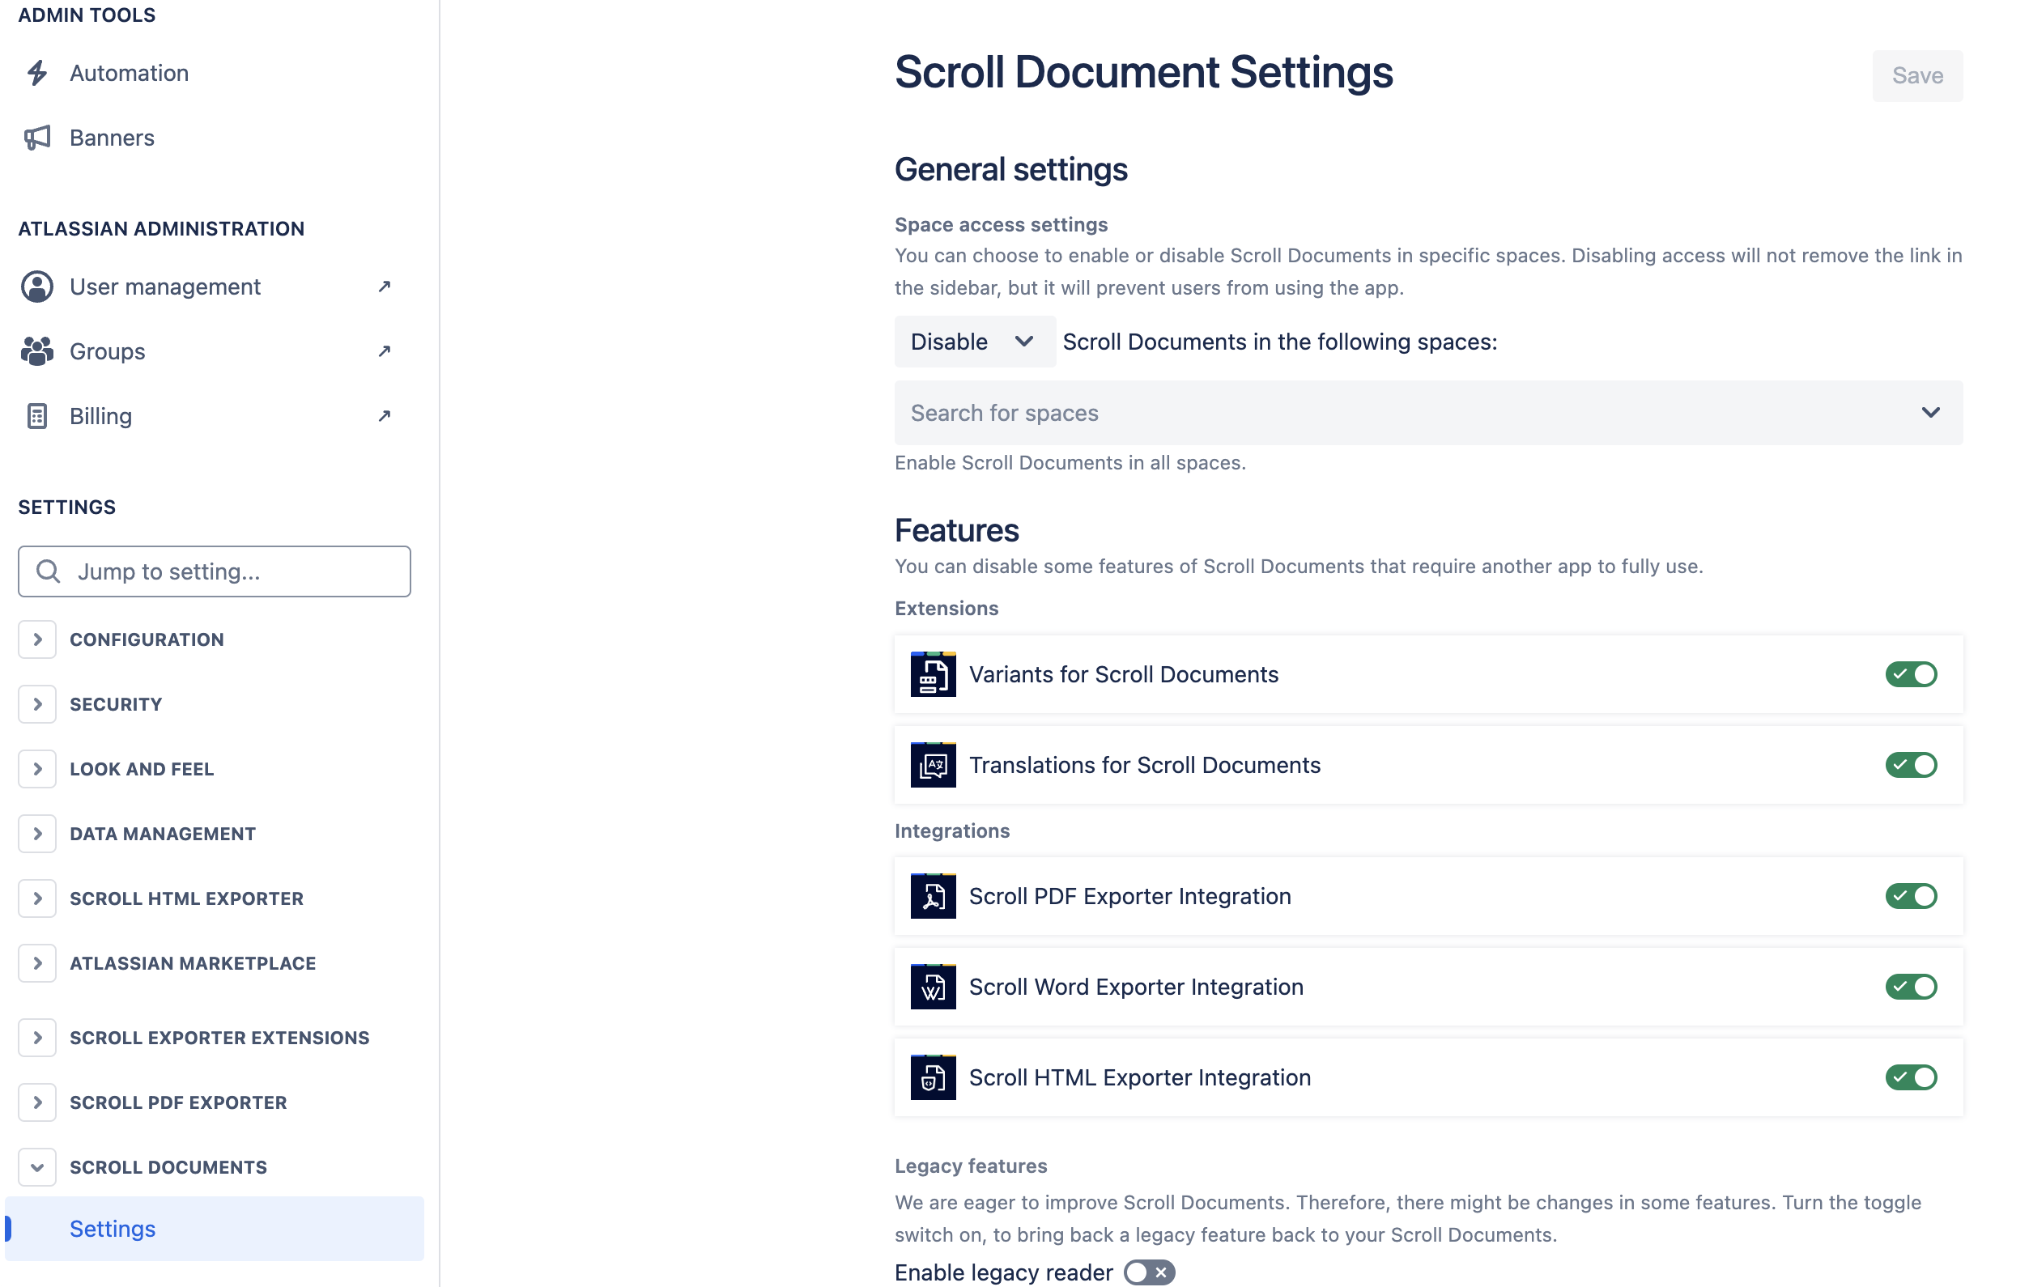Open the Billing external link arrow
Image resolution: width=2029 pixels, height=1287 pixels.
385,415
